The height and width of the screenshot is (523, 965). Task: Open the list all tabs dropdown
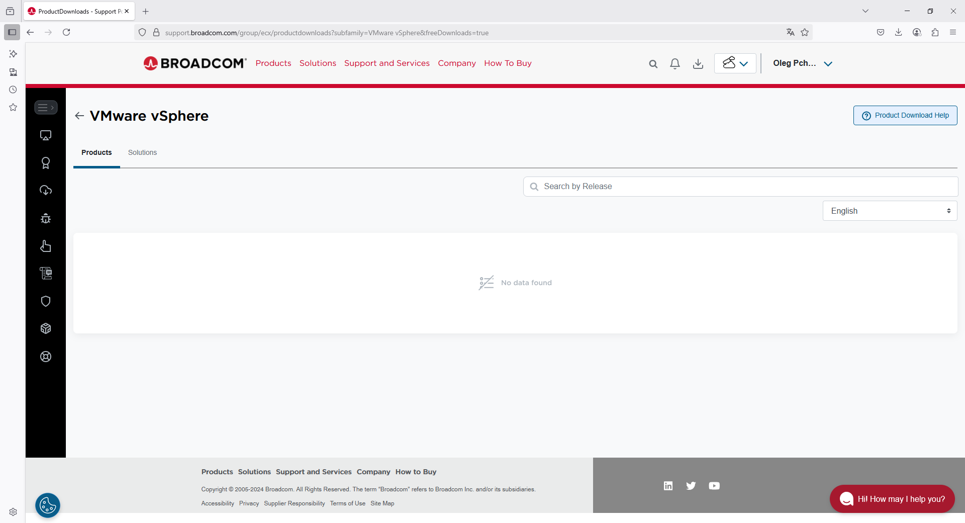pyautogui.click(x=865, y=11)
